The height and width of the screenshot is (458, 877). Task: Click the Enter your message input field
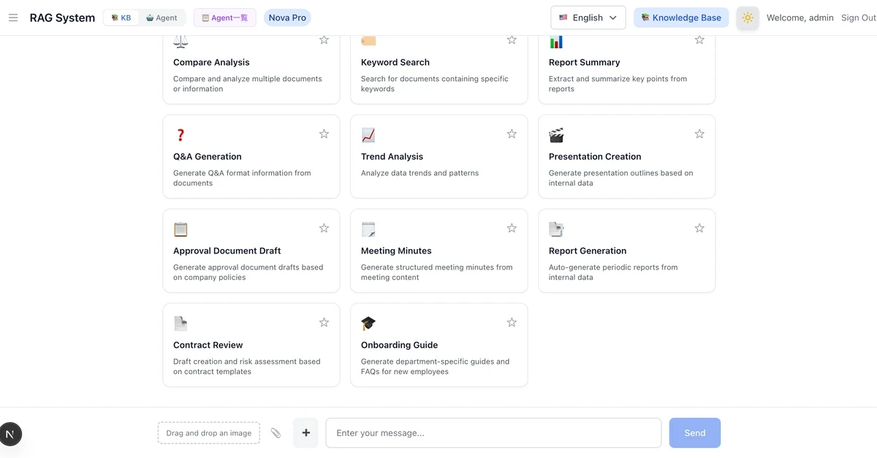point(493,433)
